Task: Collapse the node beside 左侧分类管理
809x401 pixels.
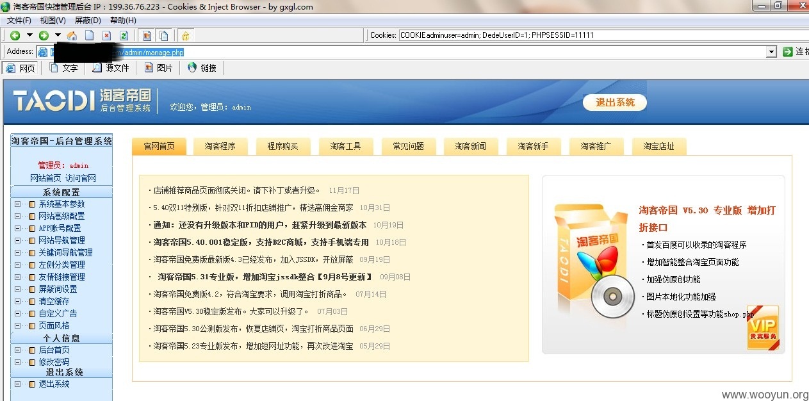Action: (17, 265)
